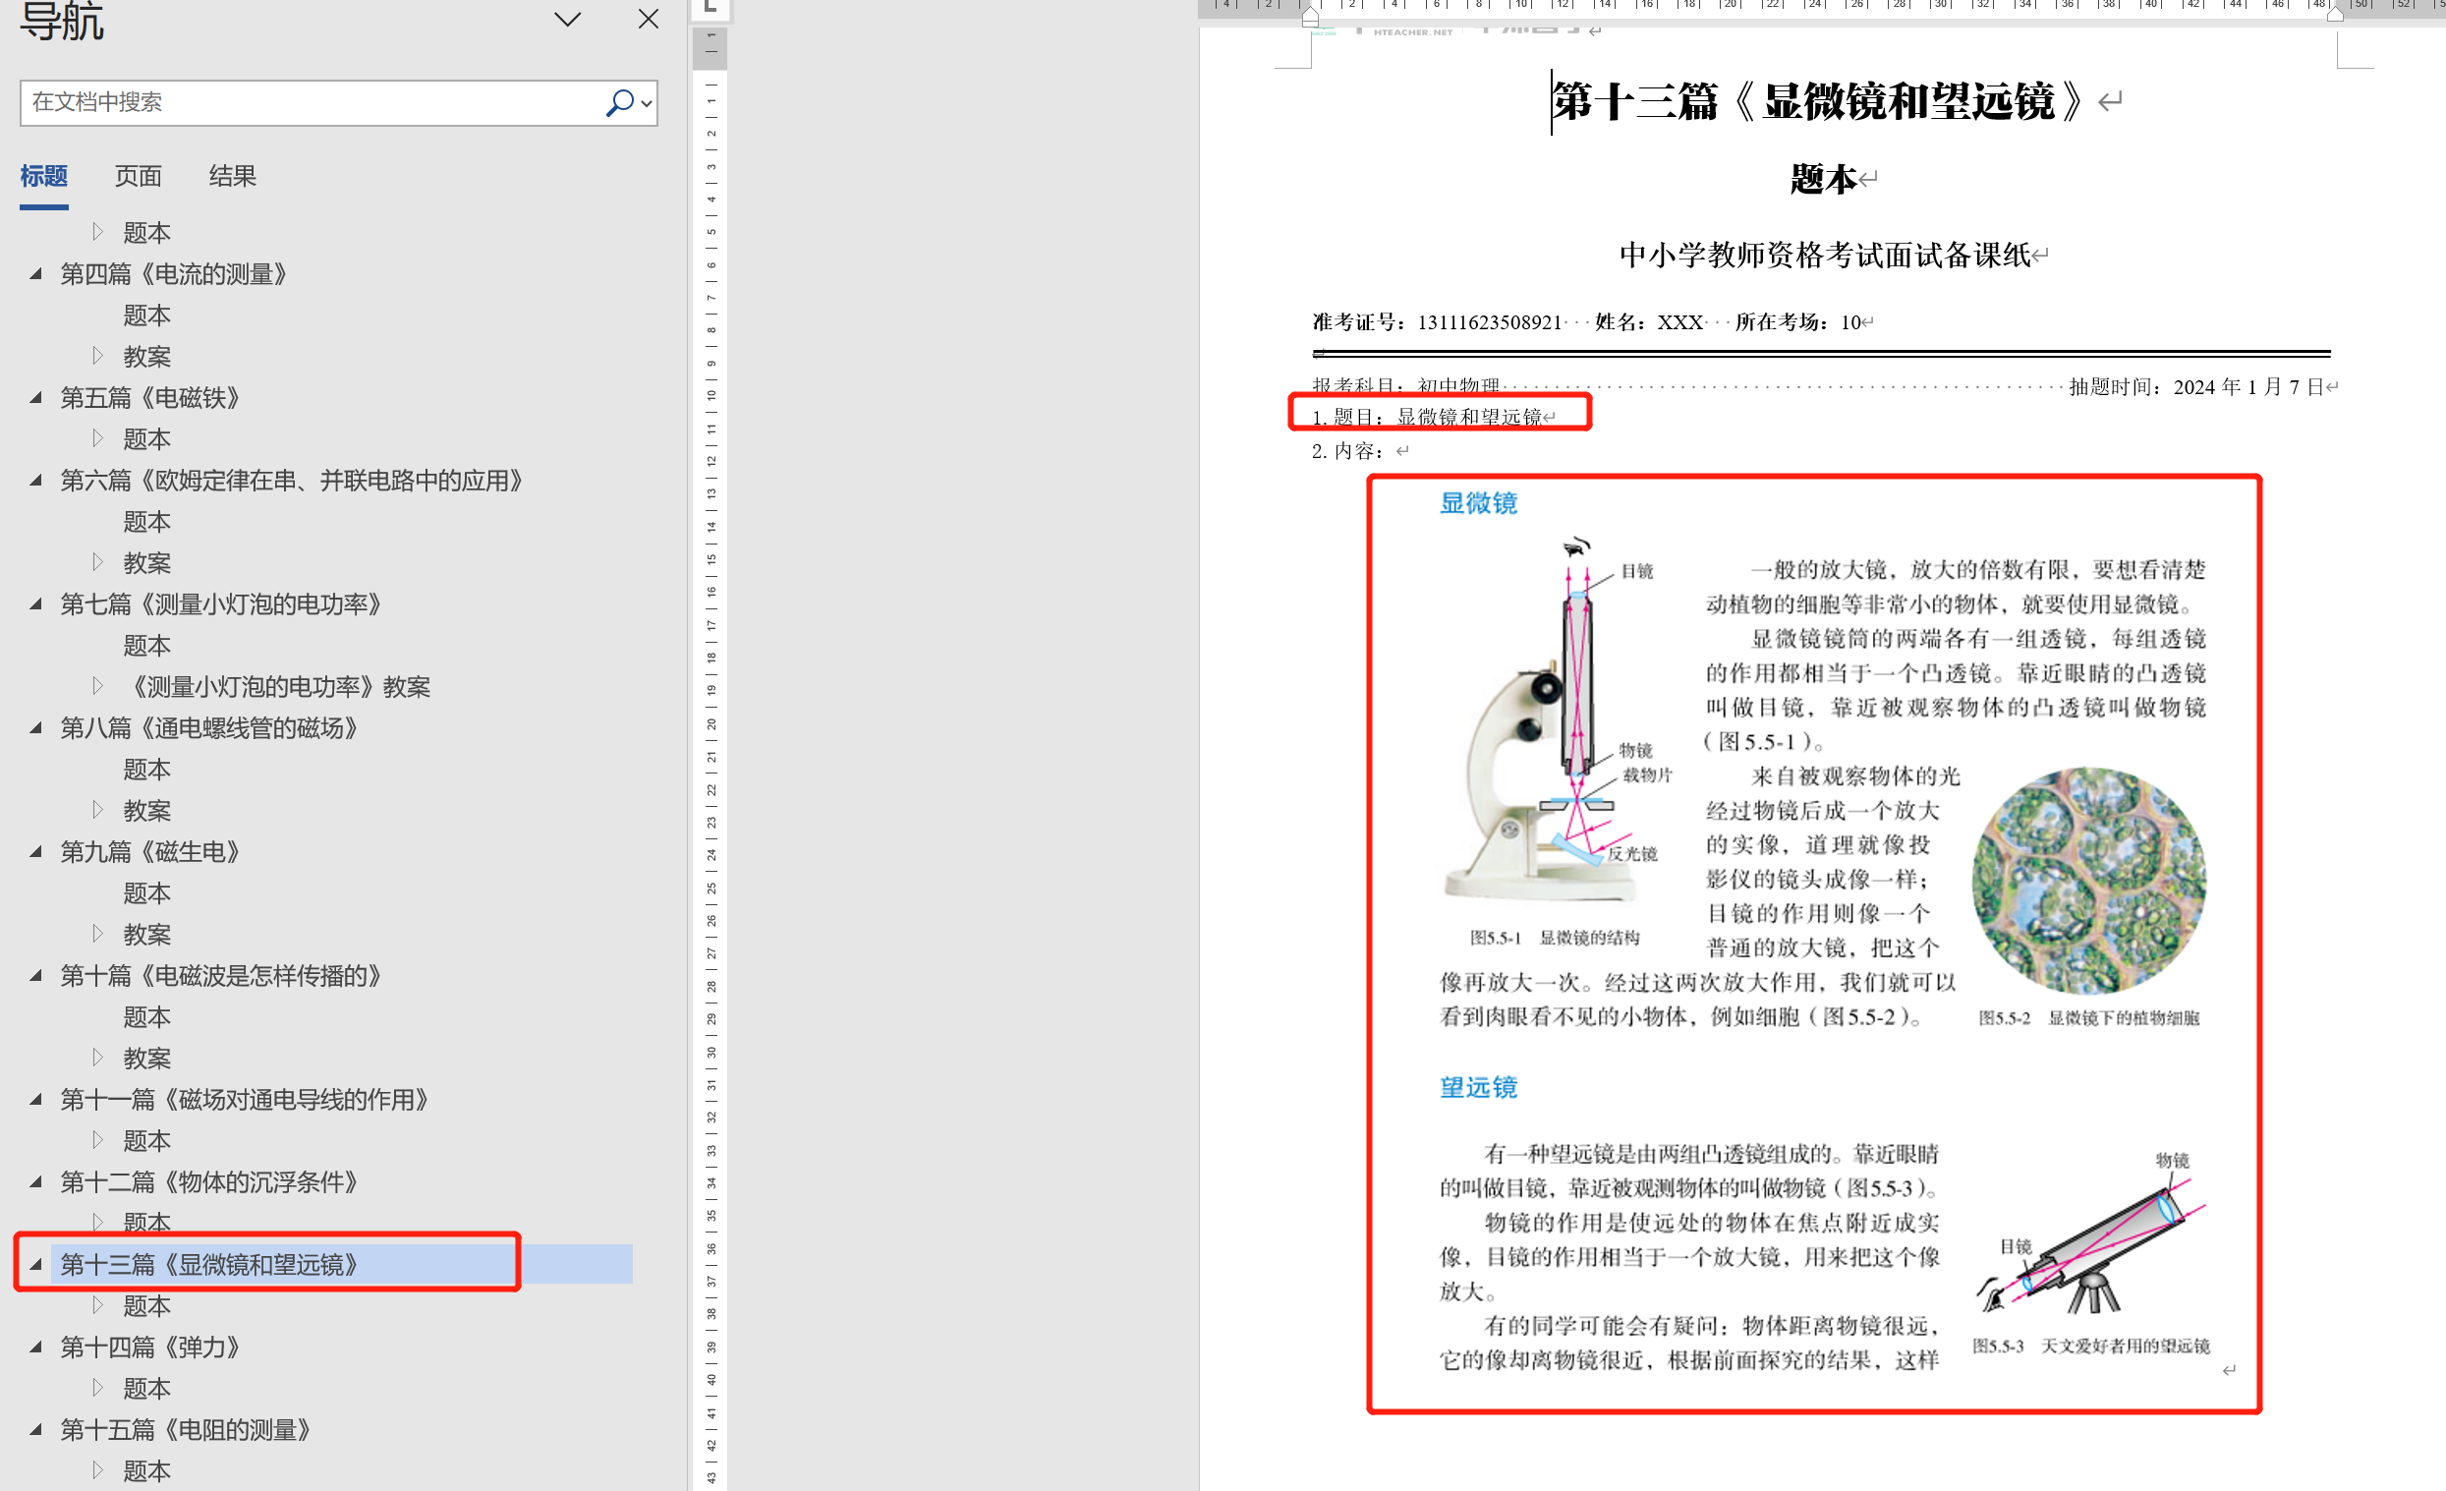Select the 标题 tab

[x=43, y=176]
